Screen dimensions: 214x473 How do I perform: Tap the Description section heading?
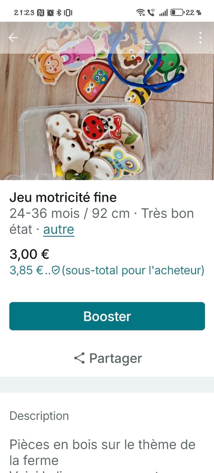39,416
